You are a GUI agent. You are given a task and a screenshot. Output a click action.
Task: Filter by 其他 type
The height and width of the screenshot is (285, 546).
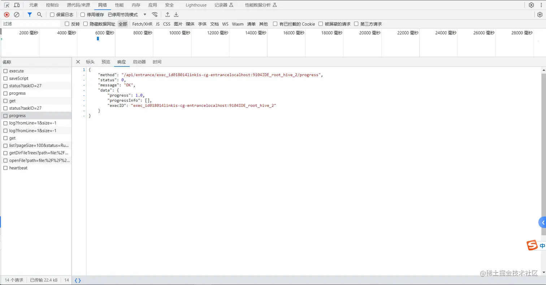pos(264,24)
